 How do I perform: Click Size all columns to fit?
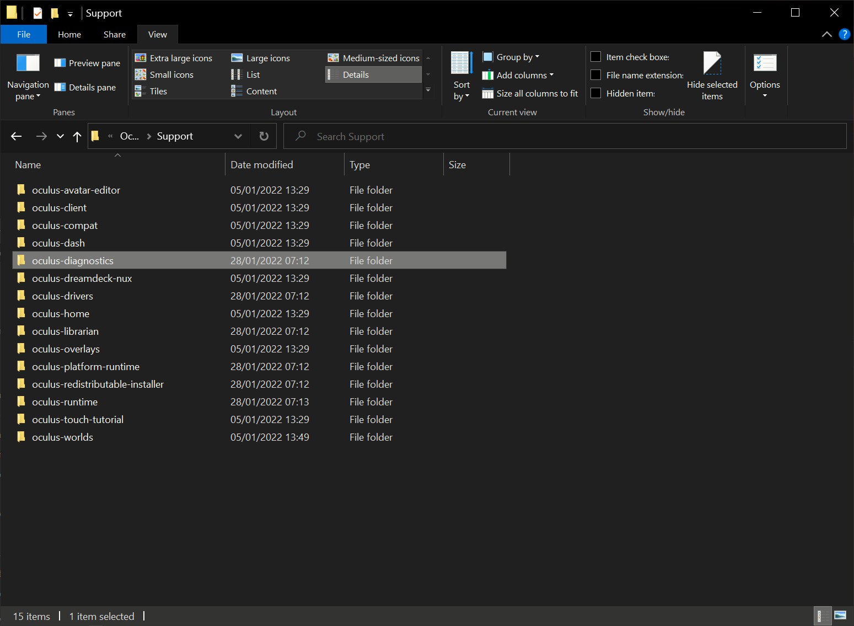[530, 94]
